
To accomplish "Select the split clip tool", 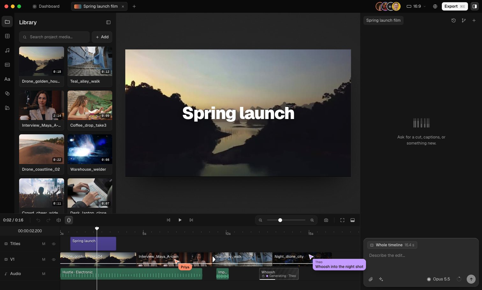I will [x=59, y=220].
